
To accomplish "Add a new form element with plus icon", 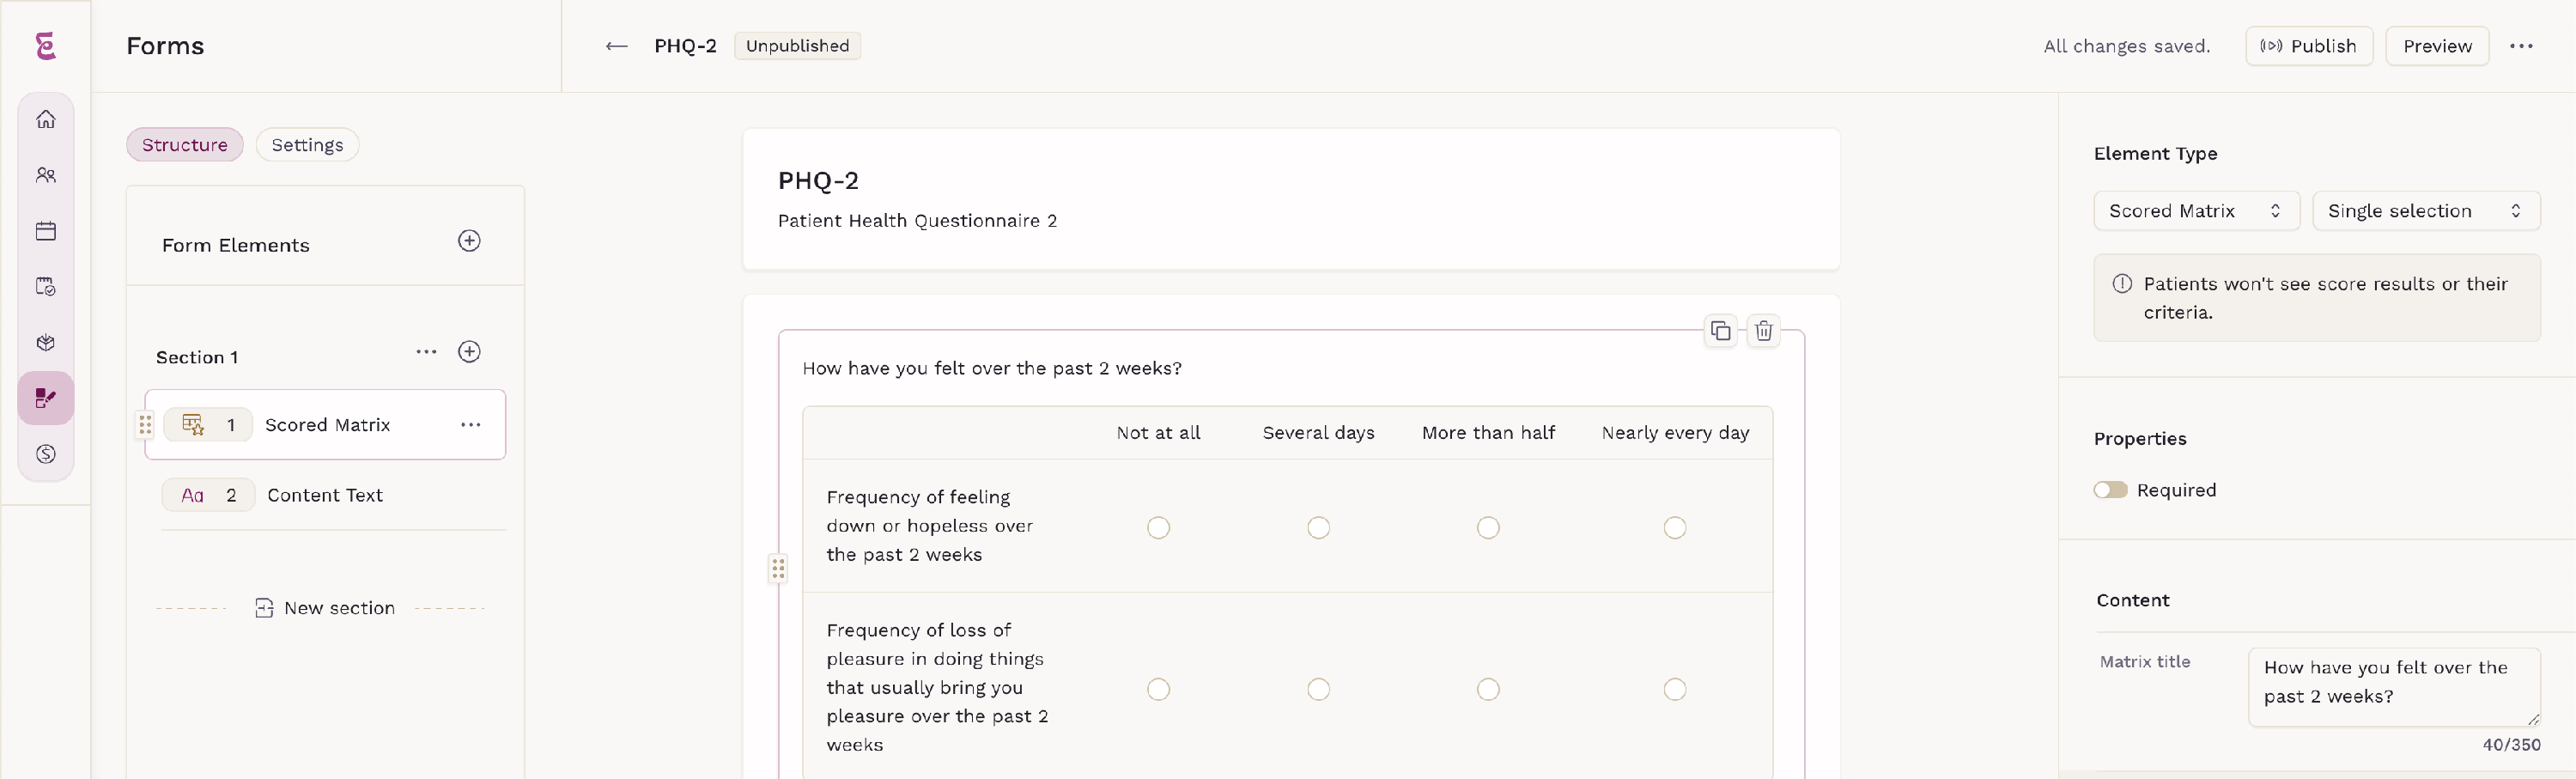I will pos(469,241).
